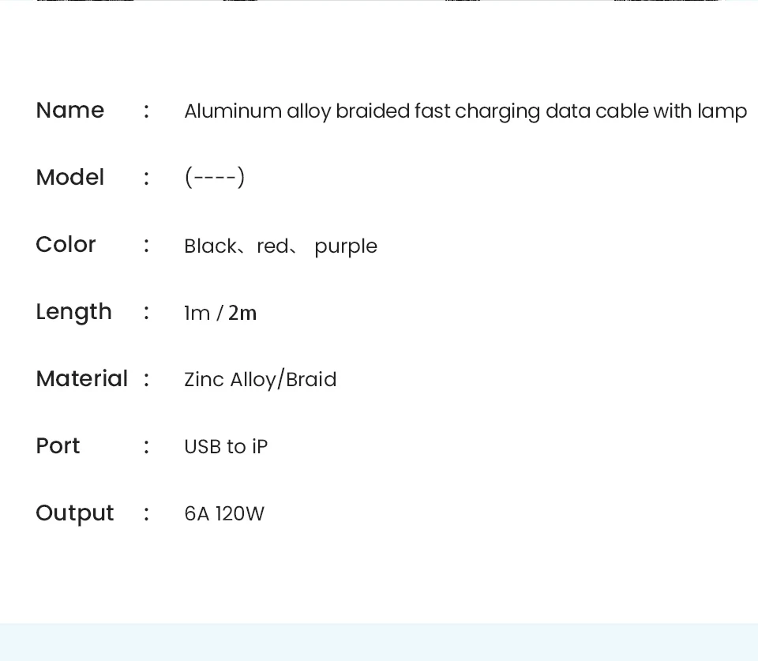Click the "Output" specification label
The height and width of the screenshot is (661, 758).
pyautogui.click(x=75, y=513)
